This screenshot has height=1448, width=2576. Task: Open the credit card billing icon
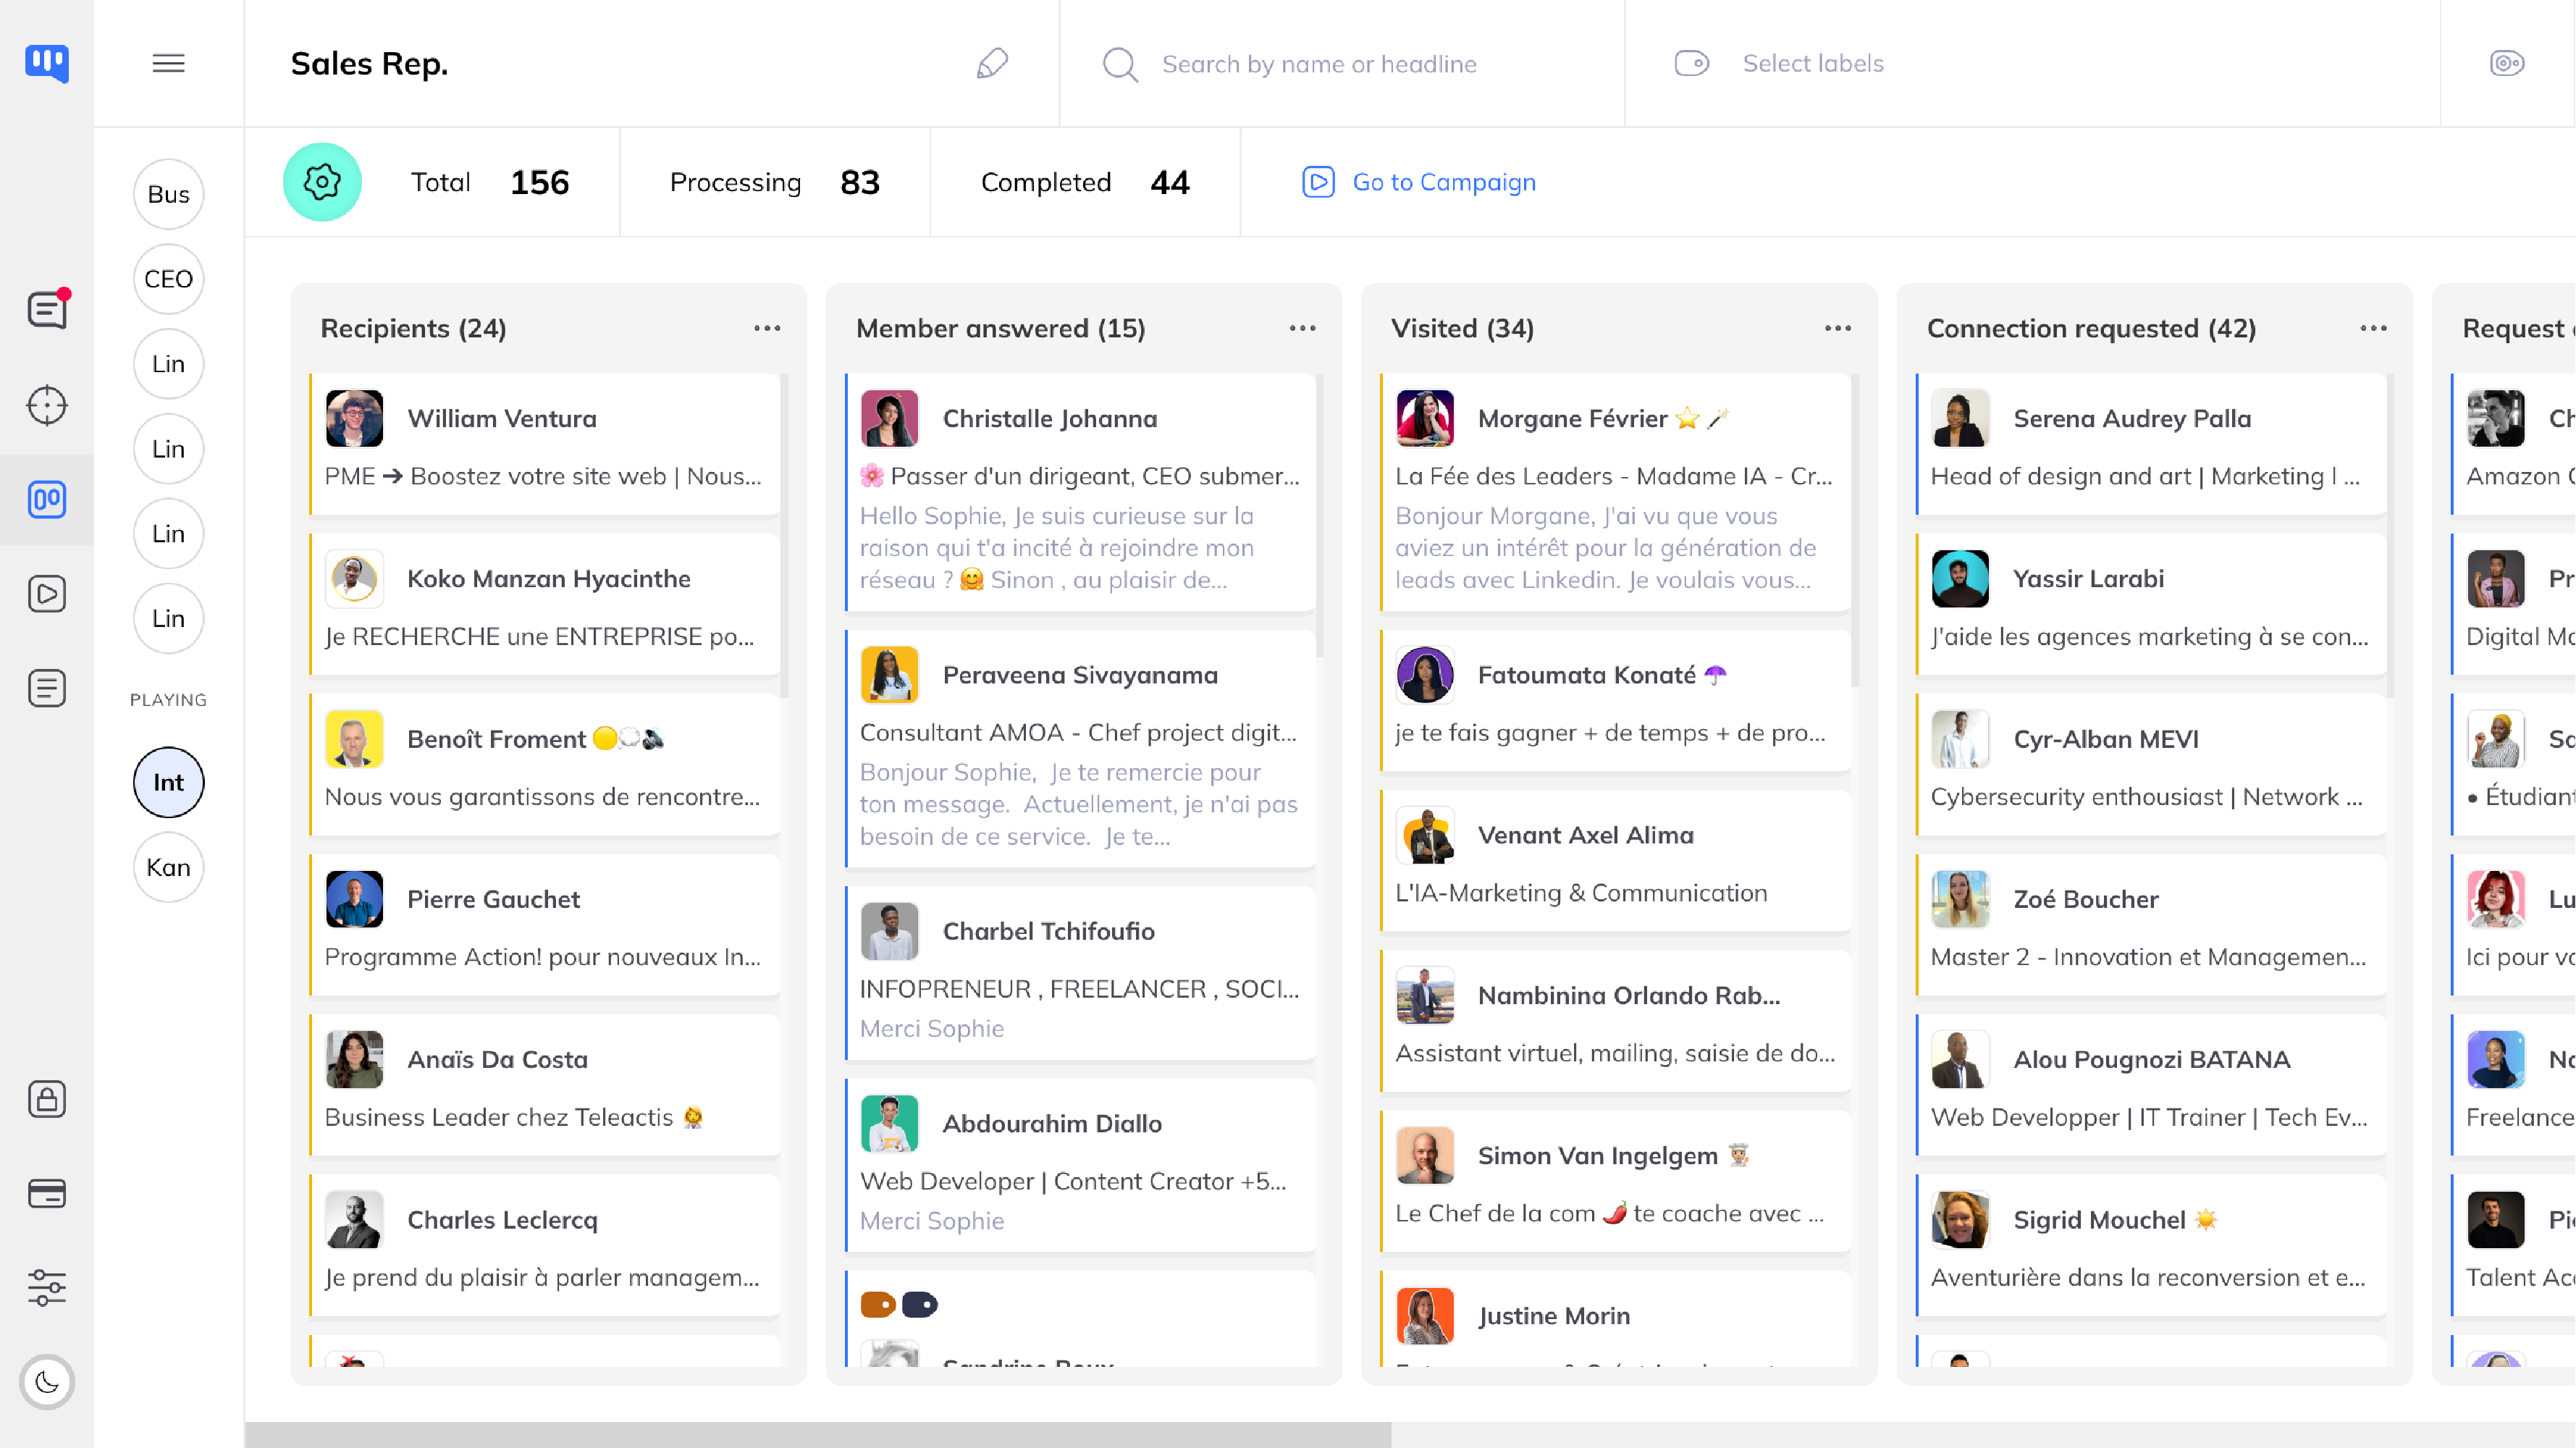47,1194
